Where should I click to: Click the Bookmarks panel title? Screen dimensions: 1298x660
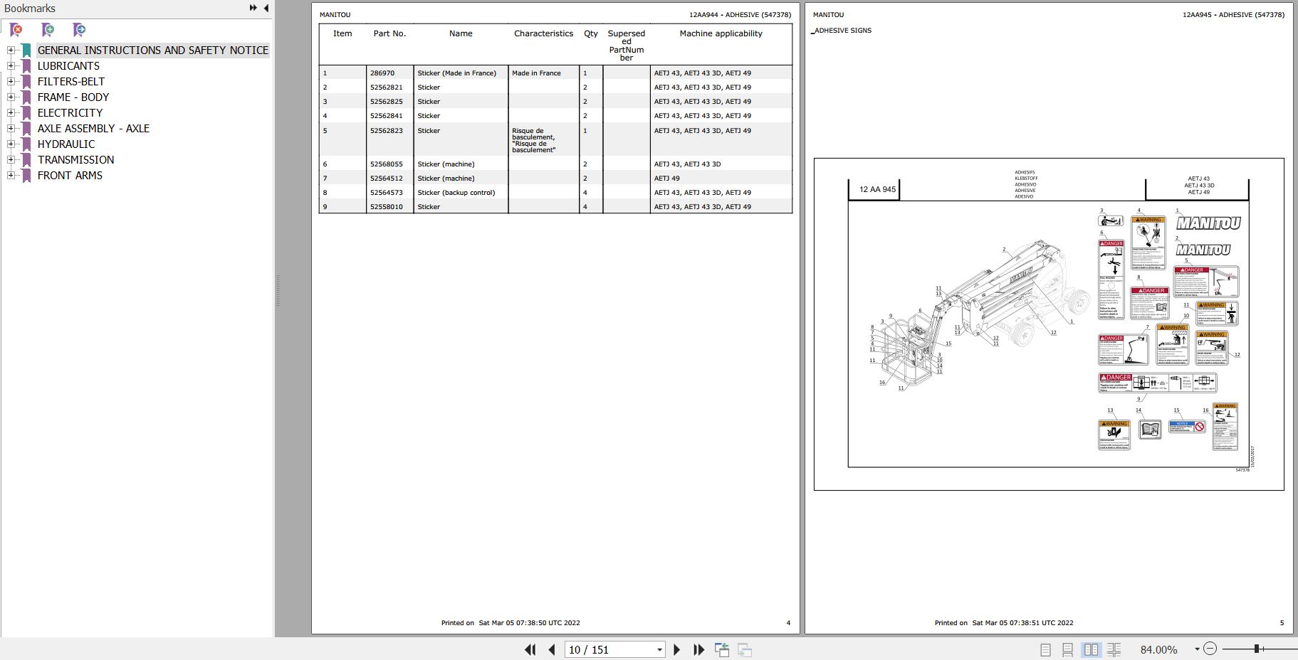click(x=30, y=9)
